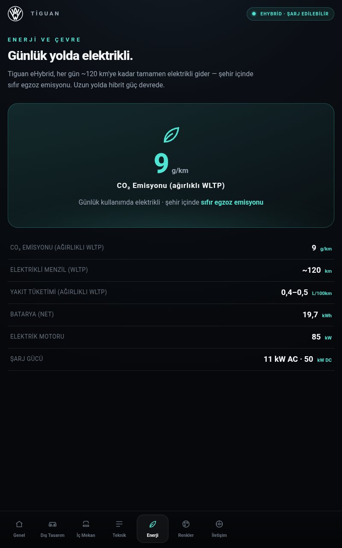Click the VW logo in the header
The image size is (342, 548).
click(x=15, y=14)
